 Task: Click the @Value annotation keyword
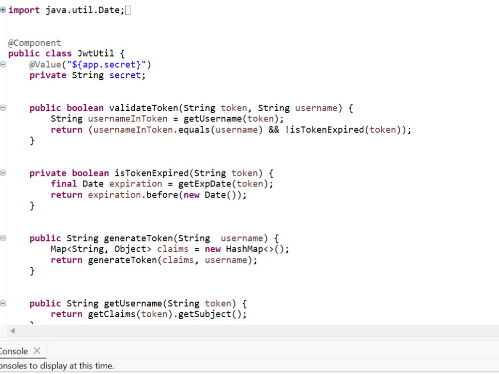(x=45, y=65)
